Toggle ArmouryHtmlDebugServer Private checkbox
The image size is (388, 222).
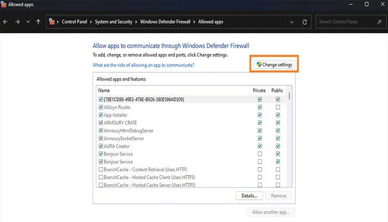(259, 130)
